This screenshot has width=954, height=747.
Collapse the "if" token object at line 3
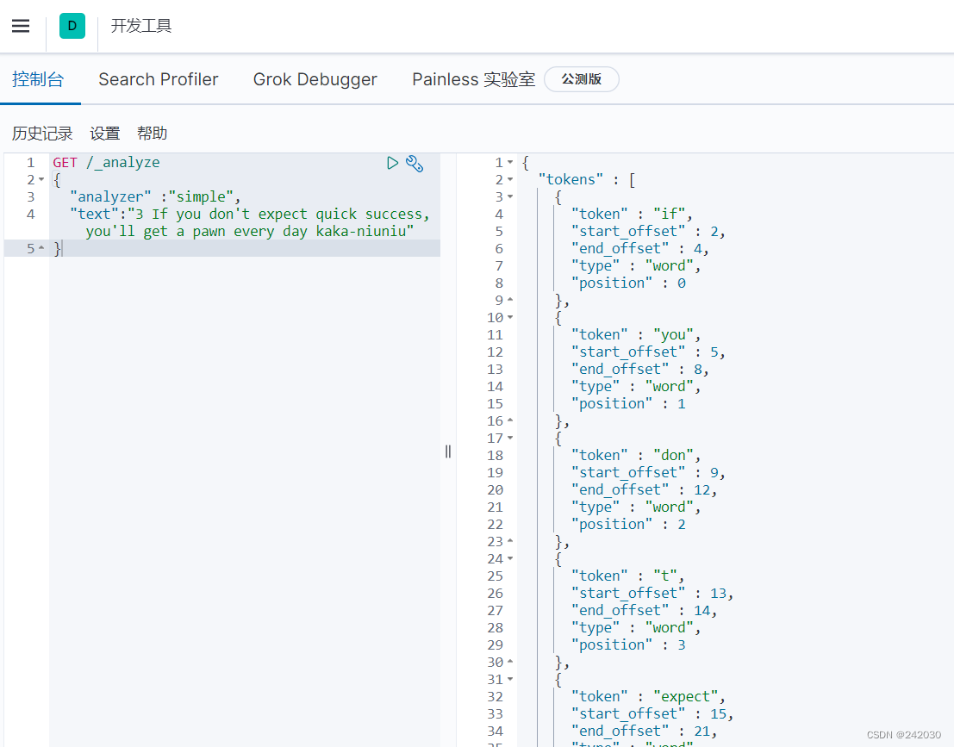(510, 196)
